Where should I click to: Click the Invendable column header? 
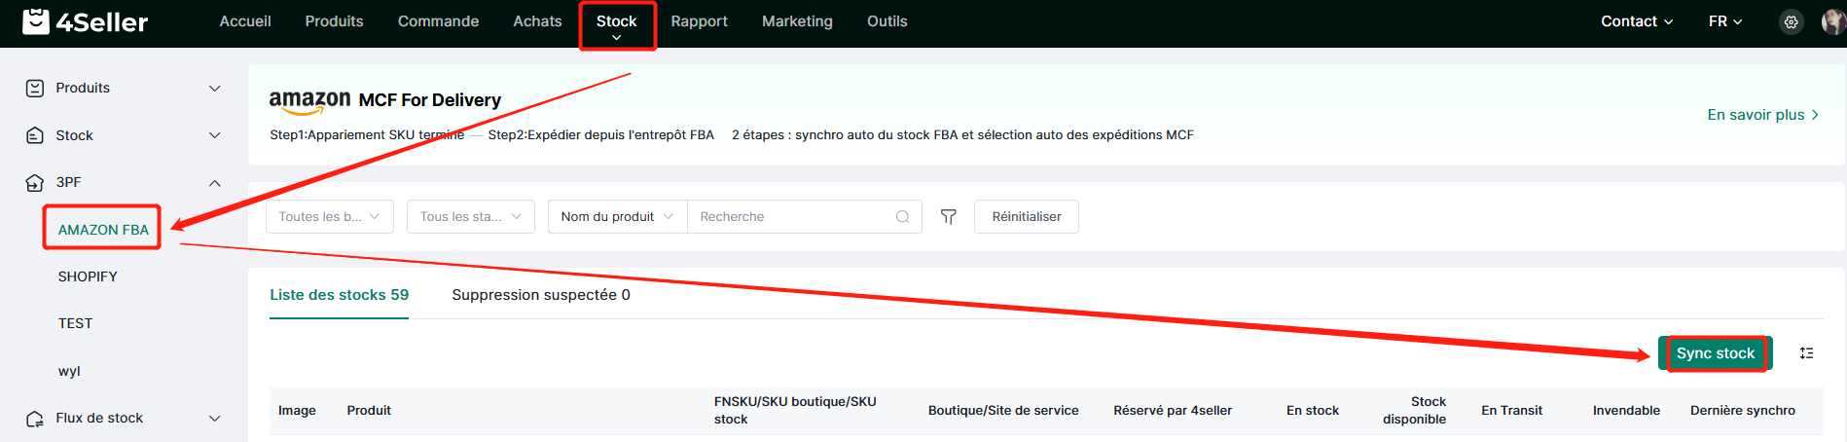click(x=1626, y=411)
